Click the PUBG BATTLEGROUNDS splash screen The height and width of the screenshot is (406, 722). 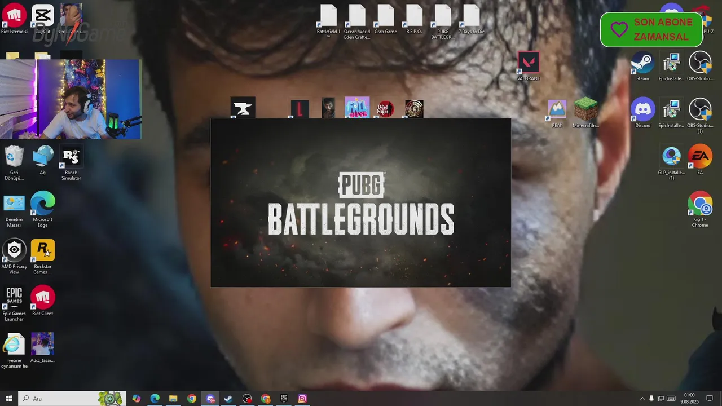coord(360,202)
